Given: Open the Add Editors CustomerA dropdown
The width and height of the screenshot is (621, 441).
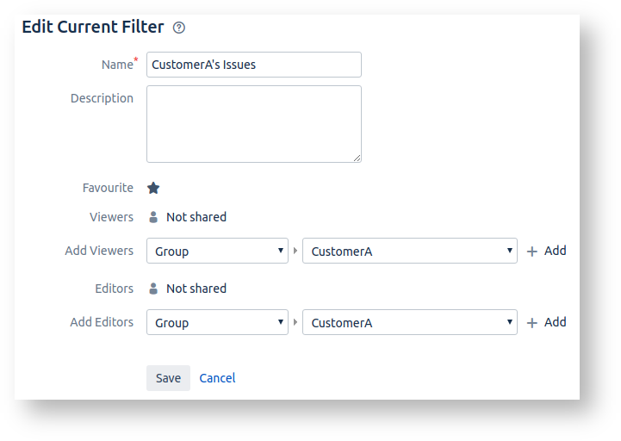Looking at the screenshot, I should pyautogui.click(x=409, y=323).
